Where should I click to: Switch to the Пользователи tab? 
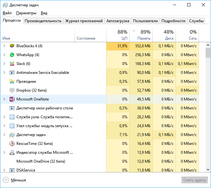(145, 21)
